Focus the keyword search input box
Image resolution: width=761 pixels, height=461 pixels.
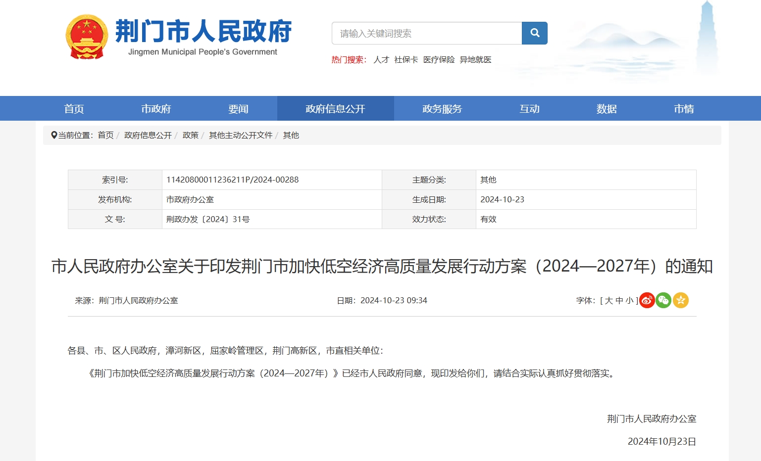426,33
